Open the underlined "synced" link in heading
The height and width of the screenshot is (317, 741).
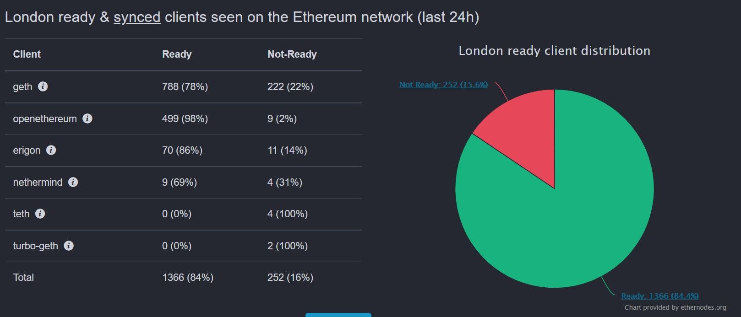pyautogui.click(x=137, y=17)
